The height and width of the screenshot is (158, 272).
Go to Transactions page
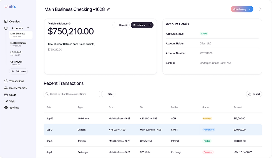(17, 81)
